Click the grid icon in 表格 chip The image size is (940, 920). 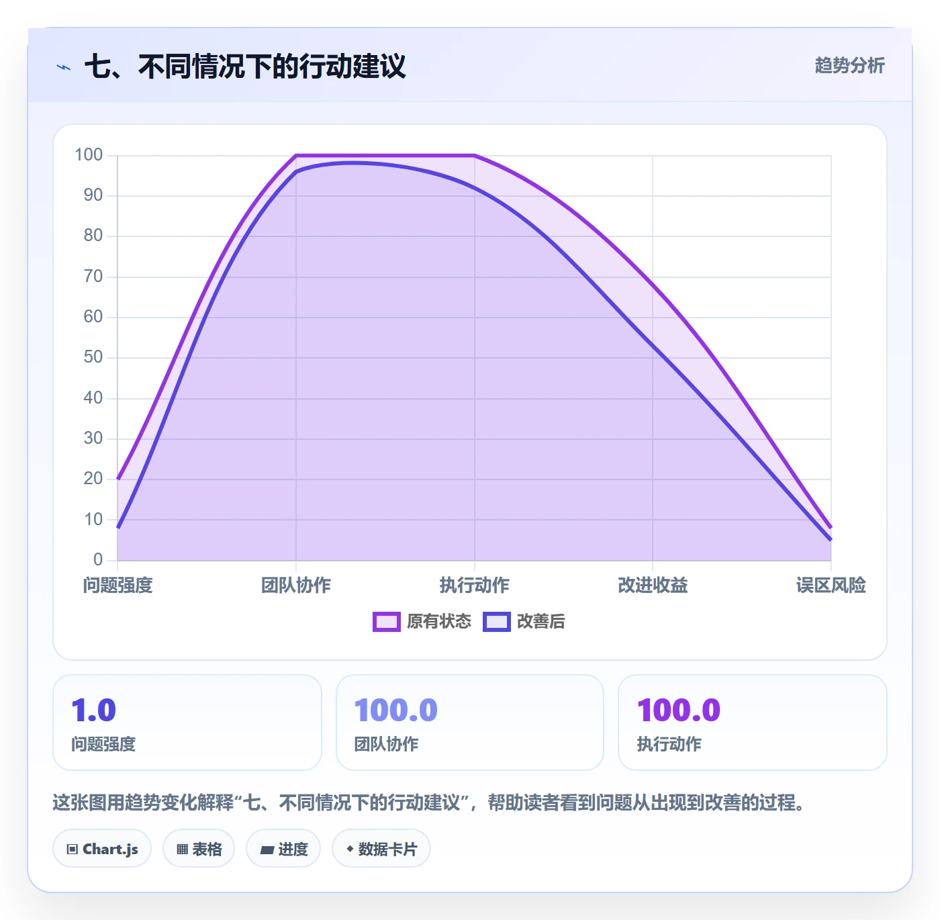pyautogui.click(x=182, y=849)
